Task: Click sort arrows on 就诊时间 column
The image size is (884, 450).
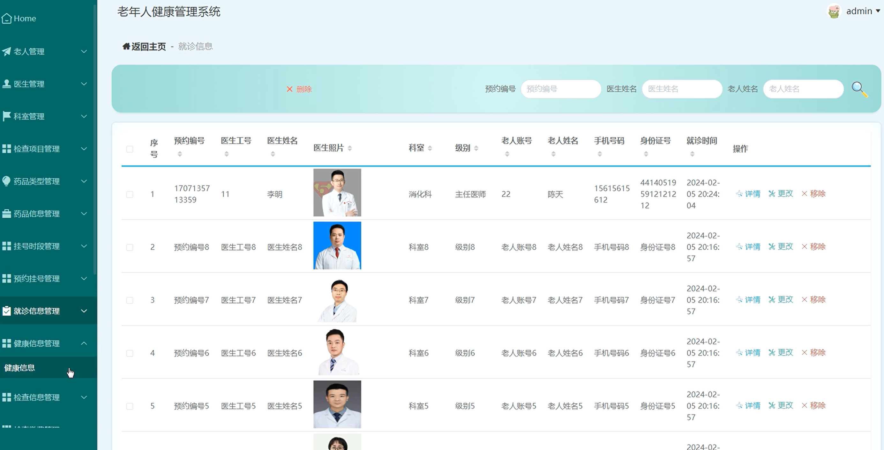Action: coord(692,154)
